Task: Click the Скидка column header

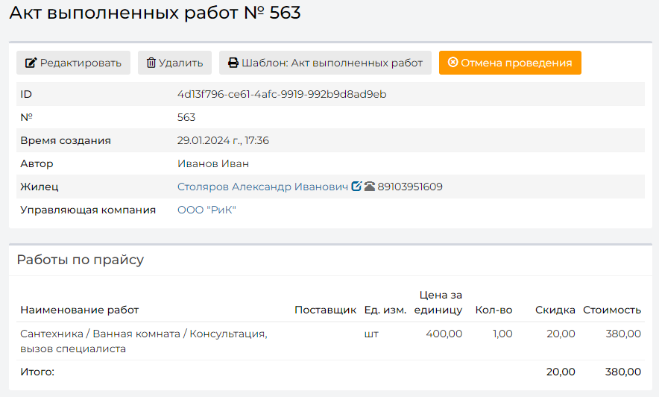Action: click(555, 310)
